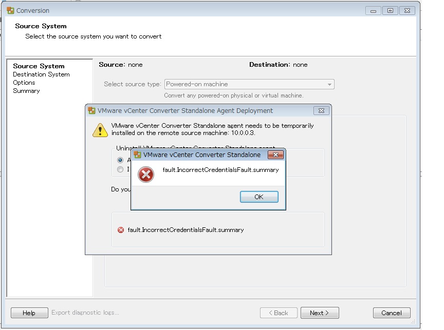Open the Select source type dropdown
The image size is (444, 330).
point(249,84)
